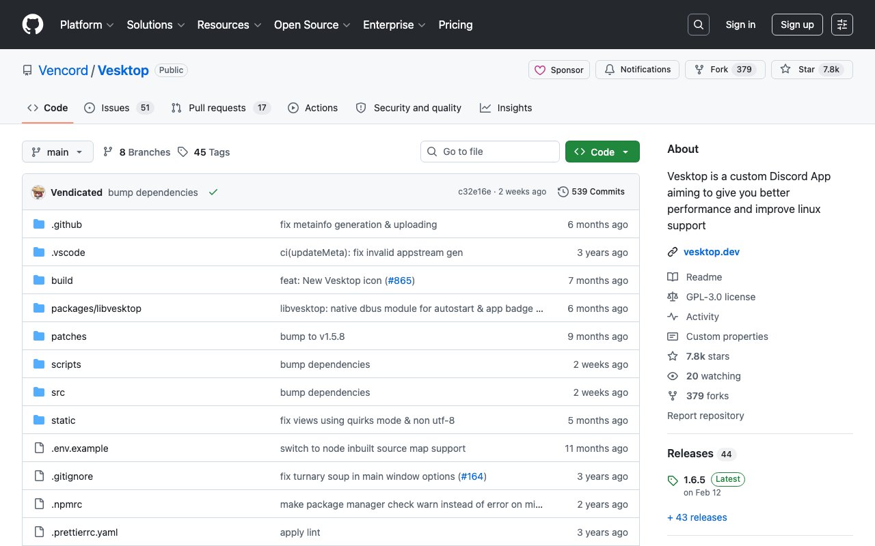Open the GitHub logo homepage
Screen dimensions: 875x546
[33, 25]
